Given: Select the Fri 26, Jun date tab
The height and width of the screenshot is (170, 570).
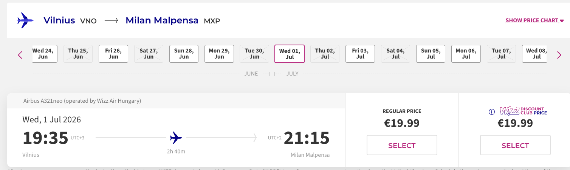Looking at the screenshot, I should (x=113, y=54).
